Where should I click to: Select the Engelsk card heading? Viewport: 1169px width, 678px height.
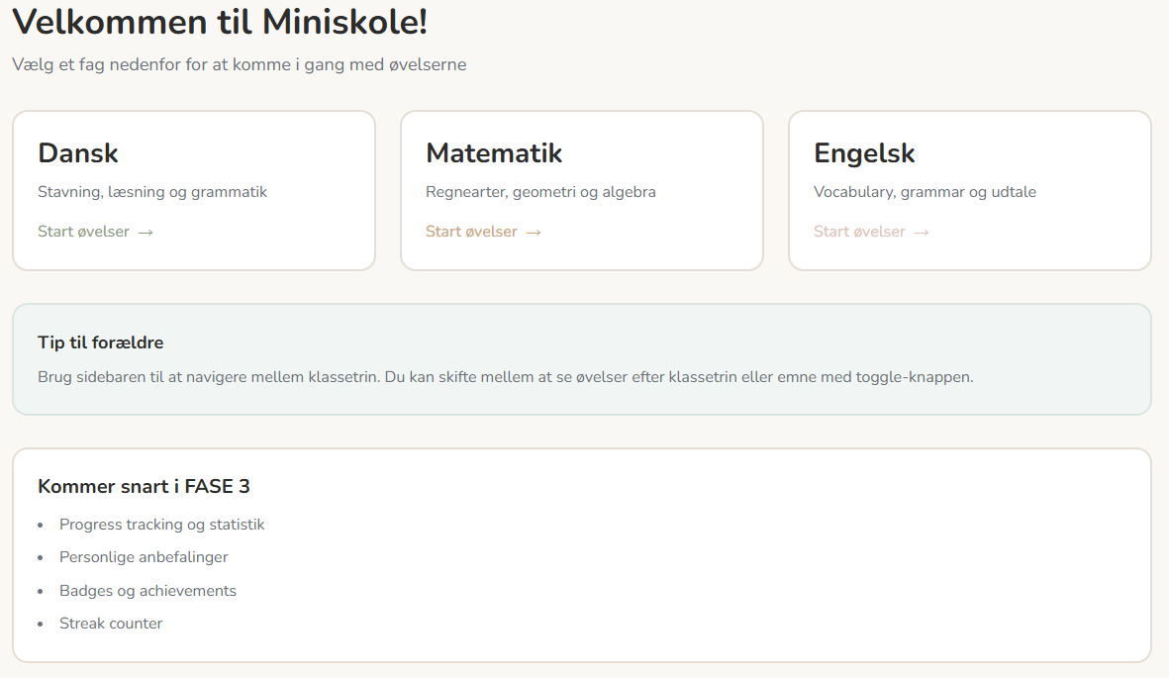[x=864, y=153]
